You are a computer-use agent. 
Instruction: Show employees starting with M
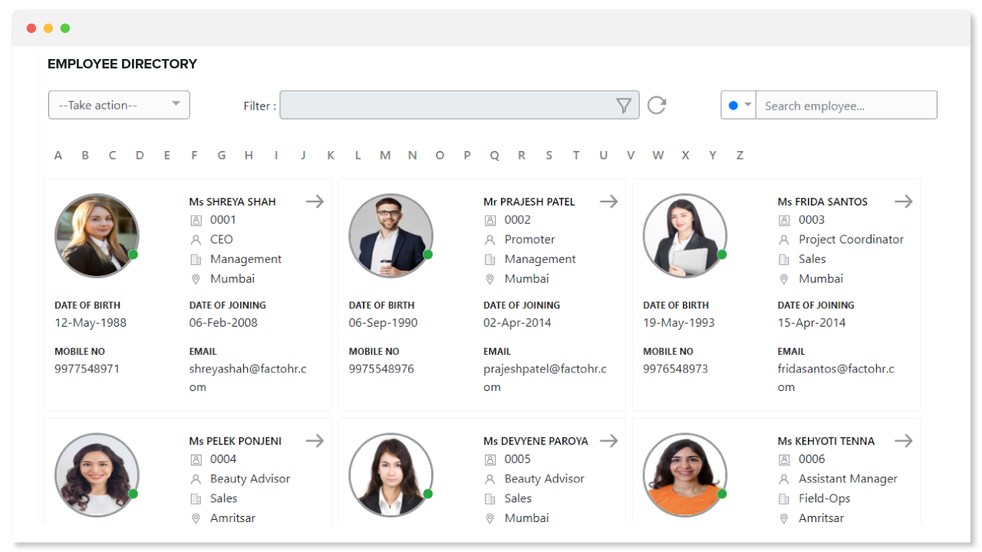(385, 156)
